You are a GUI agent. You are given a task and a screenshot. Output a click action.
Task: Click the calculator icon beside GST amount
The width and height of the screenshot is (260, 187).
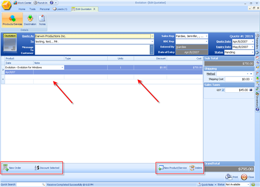tap(251, 90)
